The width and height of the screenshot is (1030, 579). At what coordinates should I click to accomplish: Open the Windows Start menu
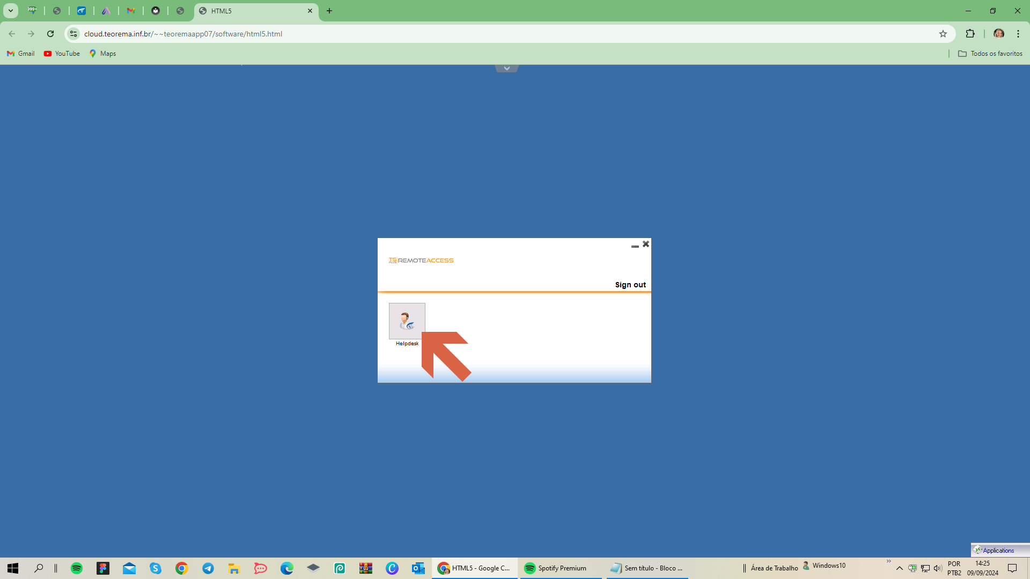13,568
